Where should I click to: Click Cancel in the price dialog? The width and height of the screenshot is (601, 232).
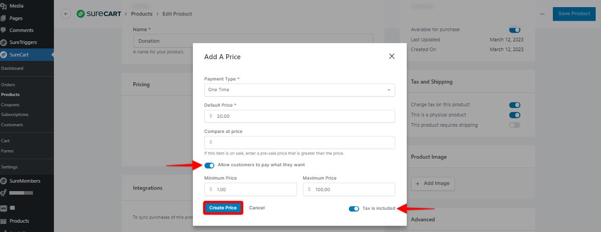click(257, 208)
